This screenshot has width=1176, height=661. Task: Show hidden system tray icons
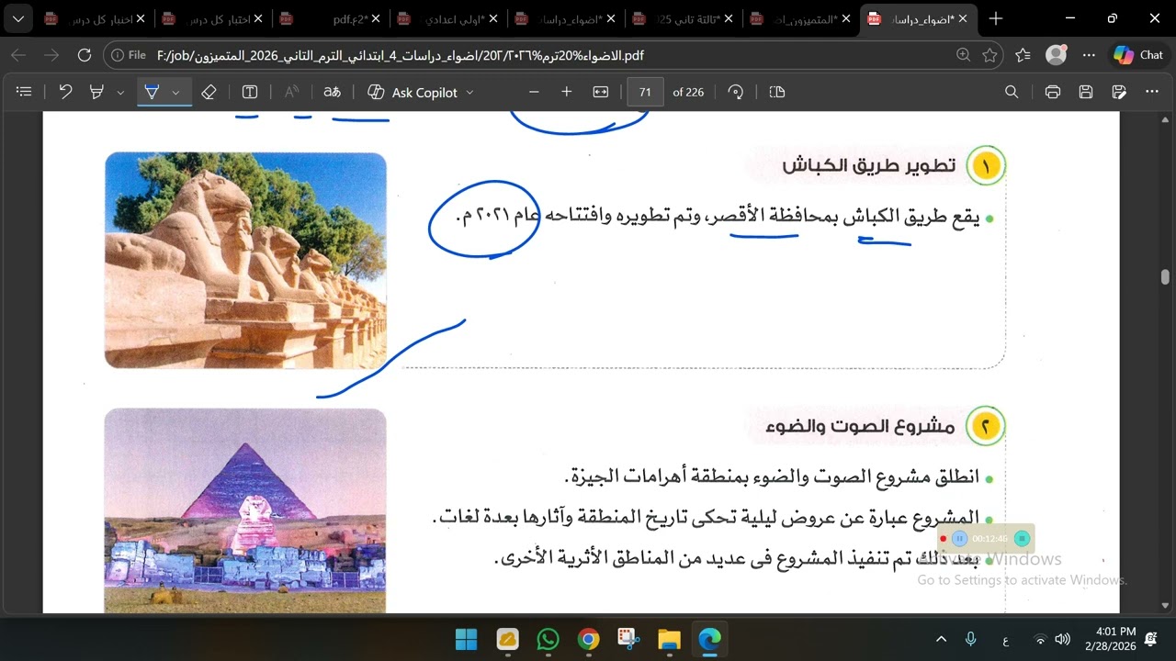coord(941,639)
